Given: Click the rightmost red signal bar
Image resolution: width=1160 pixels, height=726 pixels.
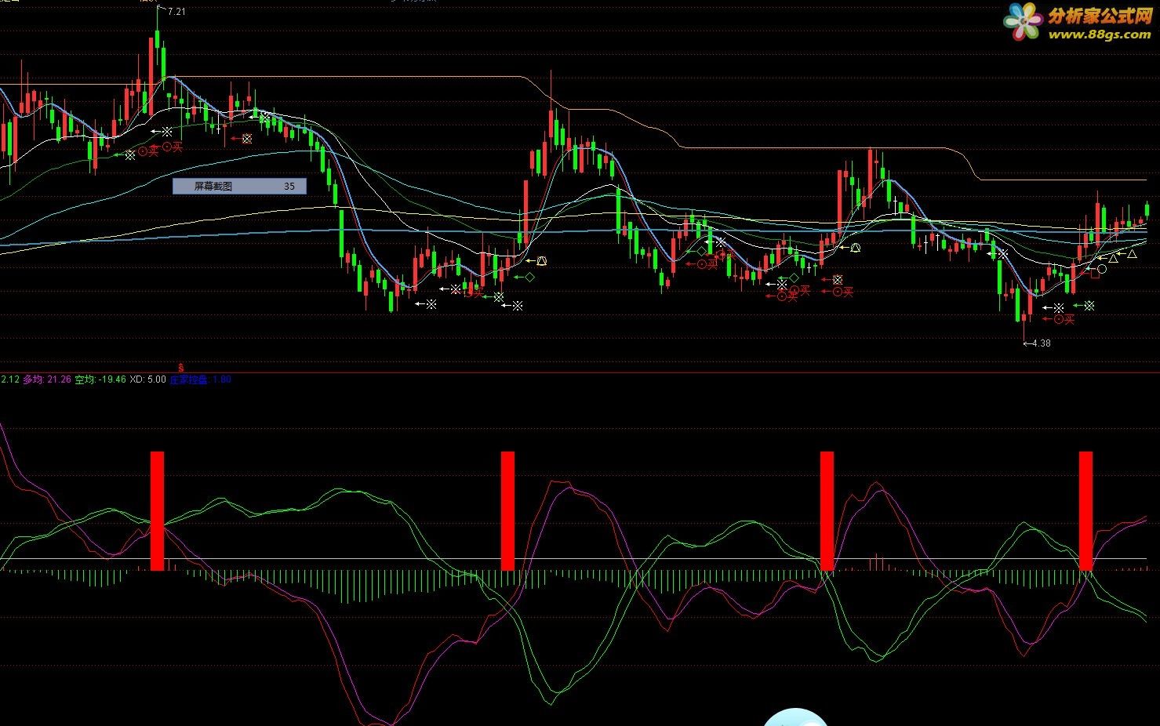Looking at the screenshot, I should [1085, 511].
